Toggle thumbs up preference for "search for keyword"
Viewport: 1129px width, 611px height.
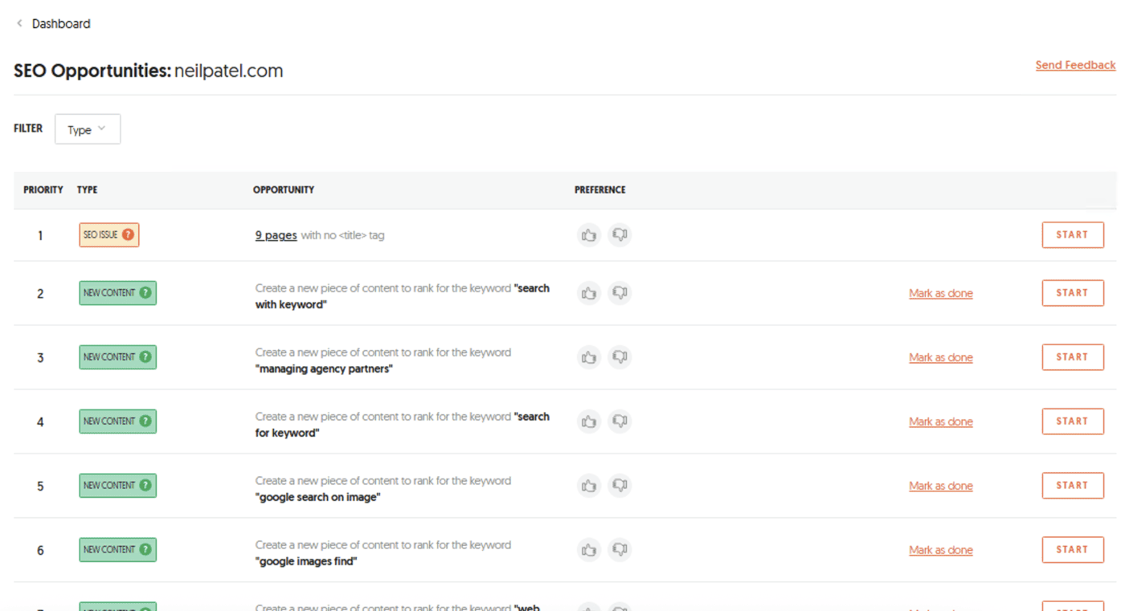[589, 421]
